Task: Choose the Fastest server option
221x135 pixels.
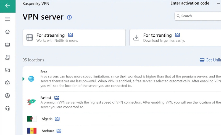Action: [122, 102]
